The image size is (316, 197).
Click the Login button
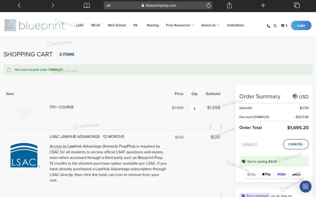pyautogui.click(x=301, y=25)
